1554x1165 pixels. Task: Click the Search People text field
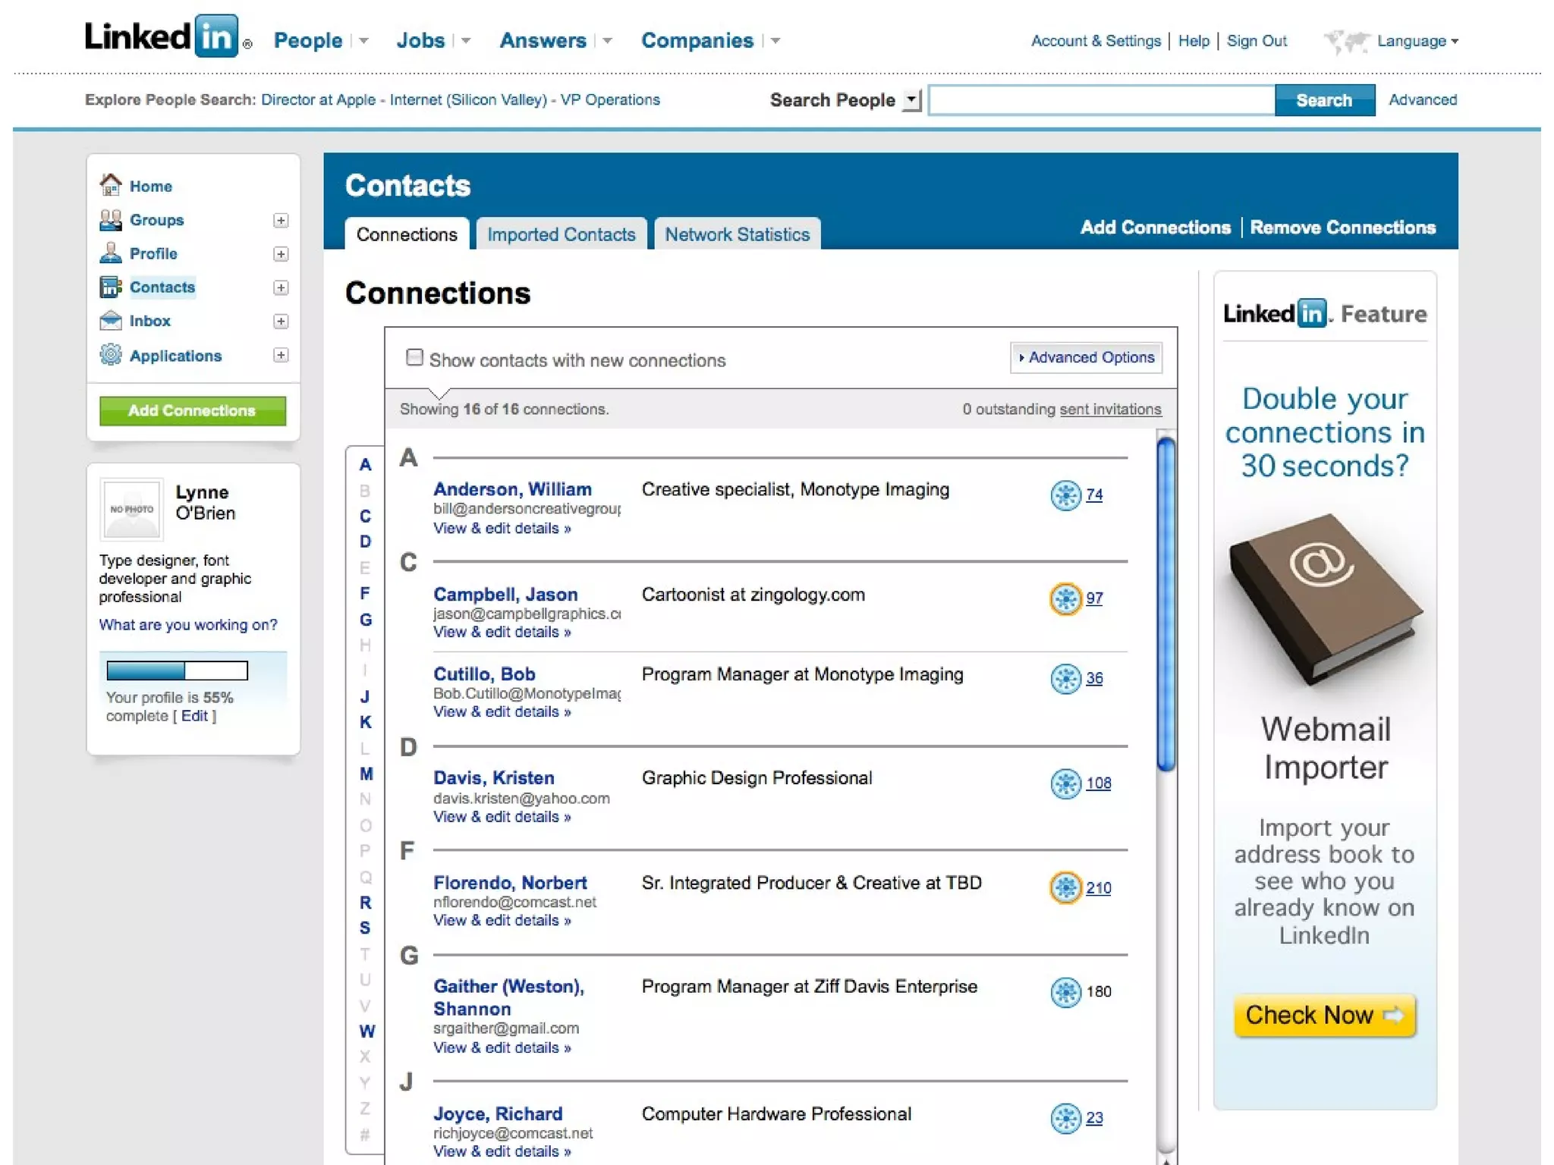point(1101,100)
